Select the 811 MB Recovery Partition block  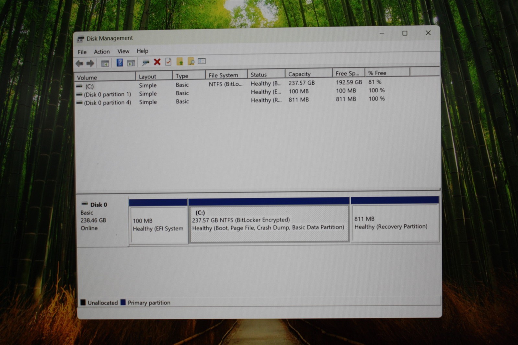[x=395, y=220]
